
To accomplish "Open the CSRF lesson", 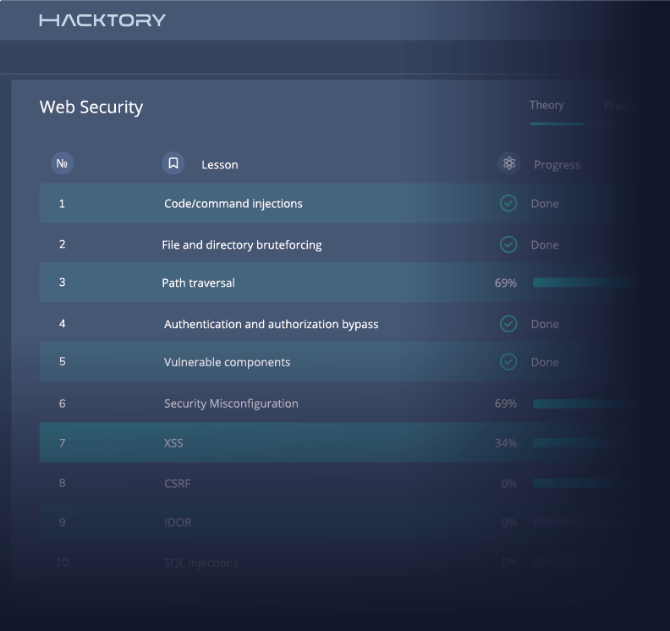I will [x=178, y=484].
